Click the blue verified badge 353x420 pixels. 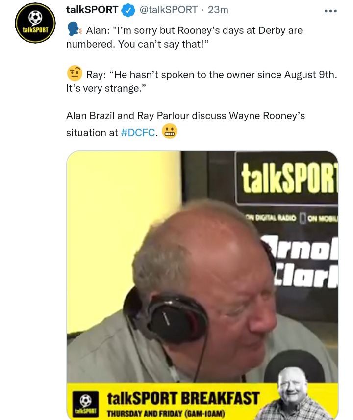point(128,10)
